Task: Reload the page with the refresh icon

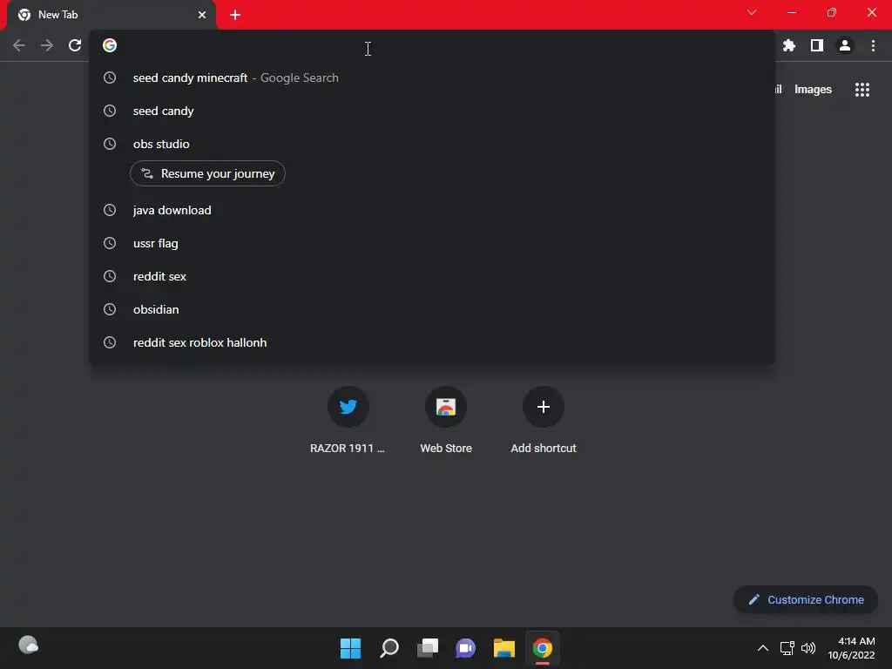Action: [x=75, y=45]
